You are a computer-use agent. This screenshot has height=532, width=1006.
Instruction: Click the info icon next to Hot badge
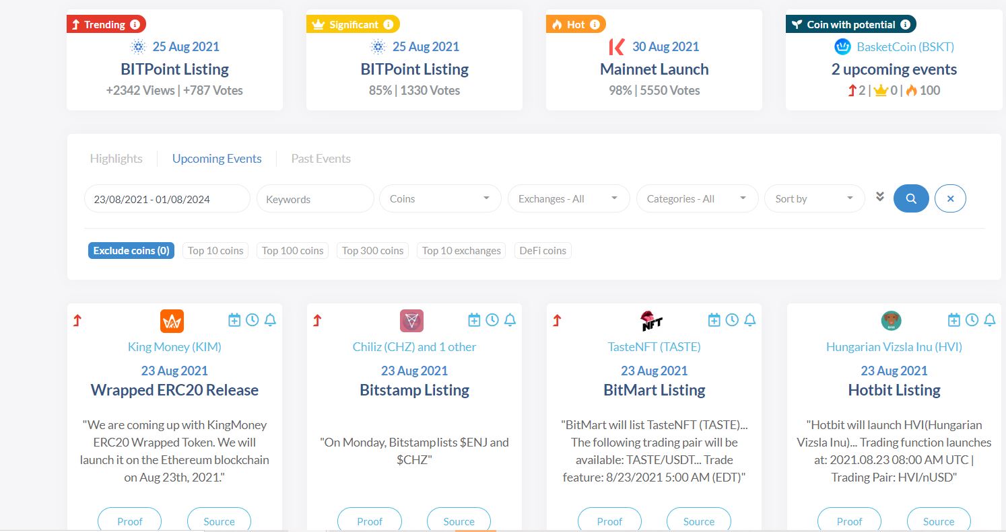click(595, 25)
